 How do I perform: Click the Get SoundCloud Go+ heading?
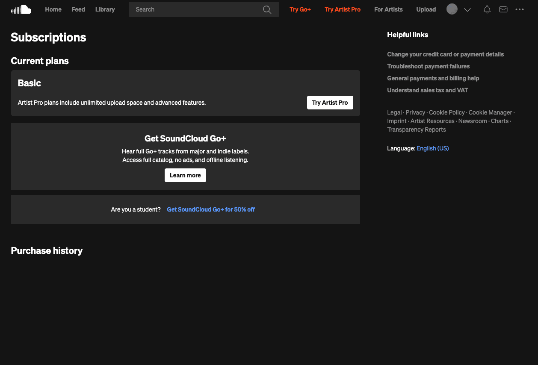click(x=185, y=138)
